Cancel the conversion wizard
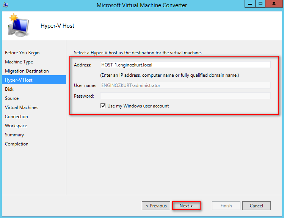Image resolution: width=284 pixels, height=218 pixels. coord(256,206)
